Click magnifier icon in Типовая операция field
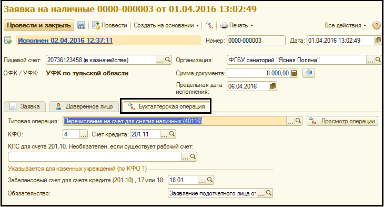Image resolution: width=384 pixels, height=207 pixels. [x=298, y=121]
